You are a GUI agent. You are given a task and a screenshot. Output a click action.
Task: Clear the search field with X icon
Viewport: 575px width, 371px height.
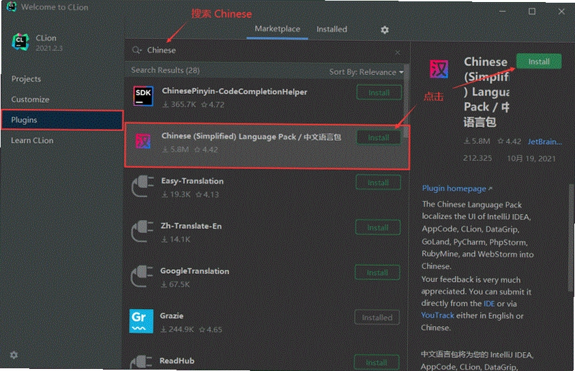point(398,52)
